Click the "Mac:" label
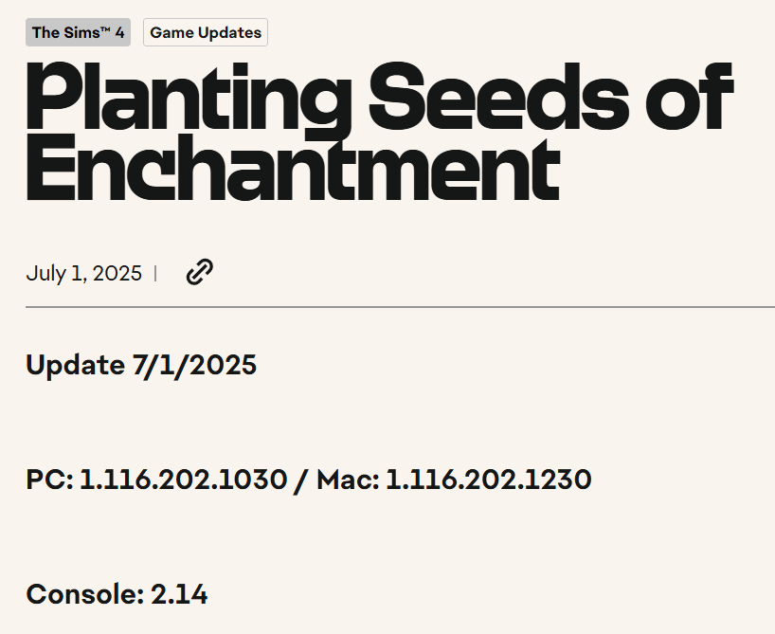The height and width of the screenshot is (634, 775). [x=348, y=480]
